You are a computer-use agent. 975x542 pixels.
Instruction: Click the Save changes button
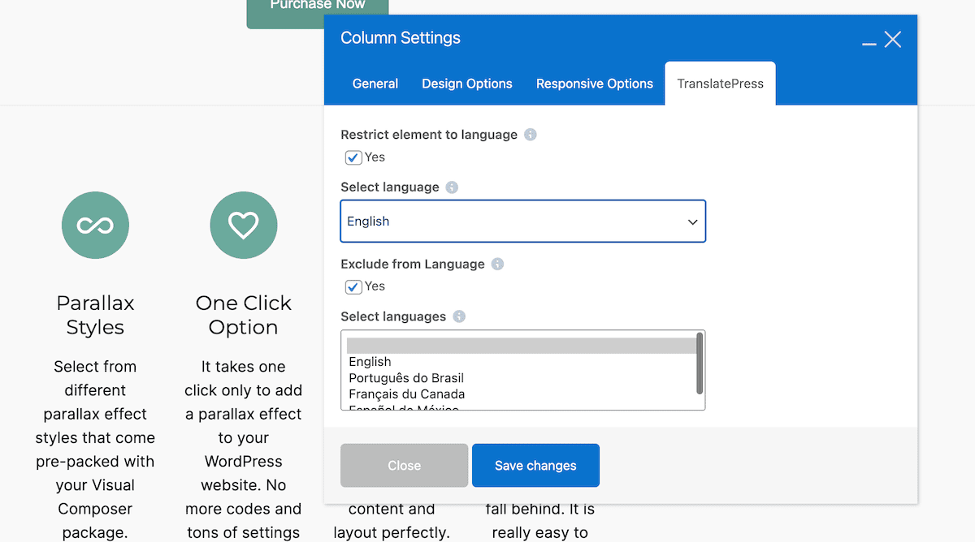(x=535, y=465)
